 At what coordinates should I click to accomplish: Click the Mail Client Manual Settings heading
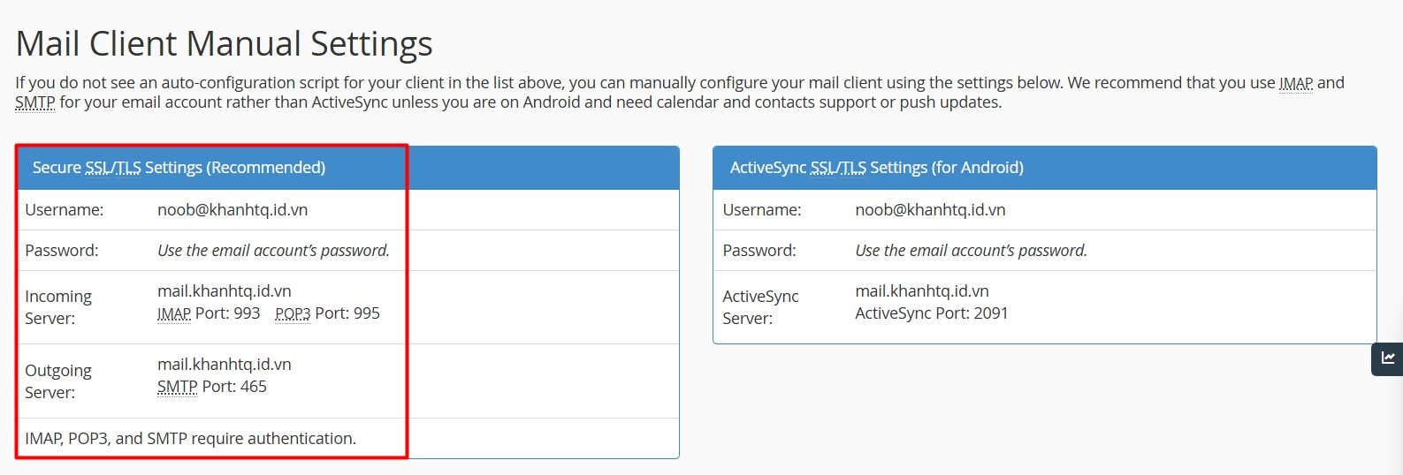pyautogui.click(x=225, y=44)
